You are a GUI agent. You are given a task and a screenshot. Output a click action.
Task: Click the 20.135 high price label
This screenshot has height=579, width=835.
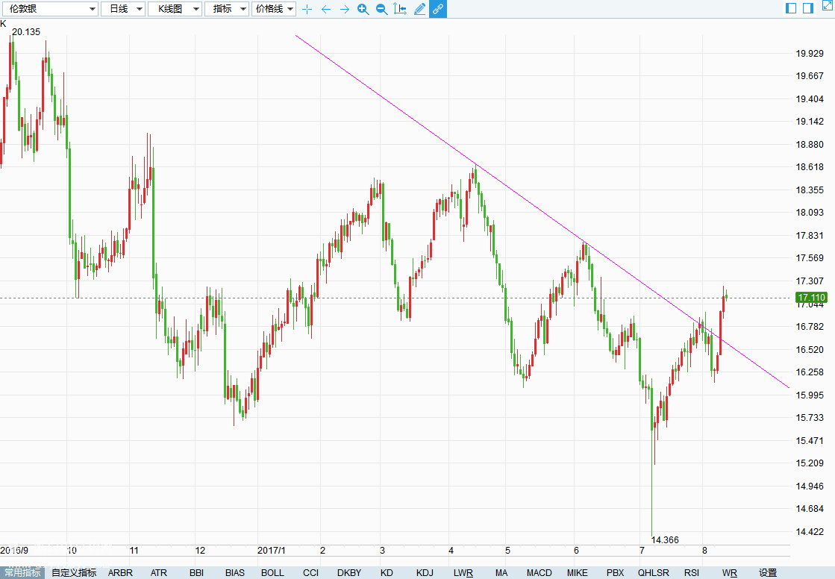click(26, 32)
